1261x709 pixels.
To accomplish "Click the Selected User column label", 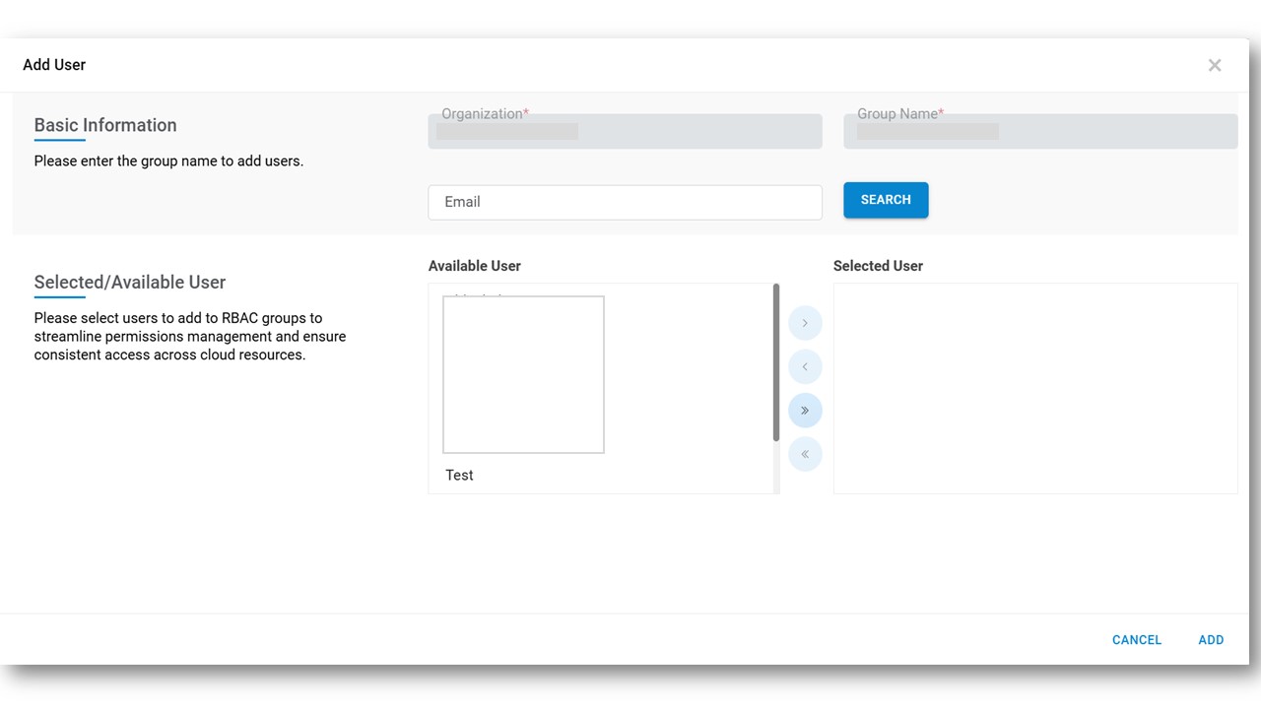I will click(878, 266).
